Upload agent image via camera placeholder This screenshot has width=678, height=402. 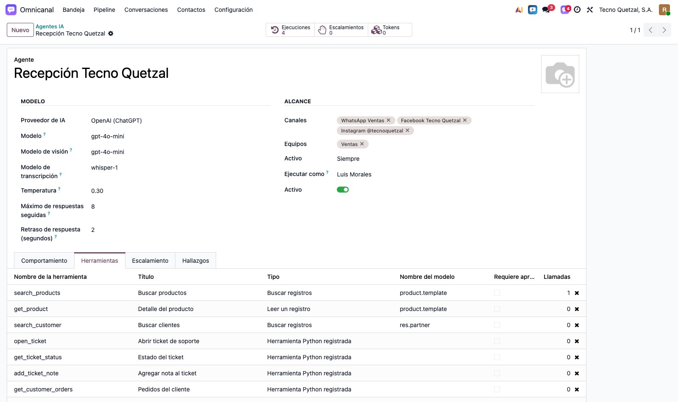(x=560, y=74)
